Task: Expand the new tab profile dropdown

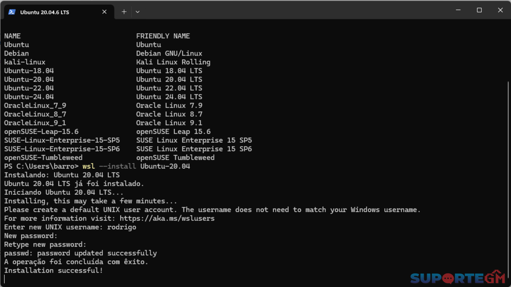Action: [137, 12]
